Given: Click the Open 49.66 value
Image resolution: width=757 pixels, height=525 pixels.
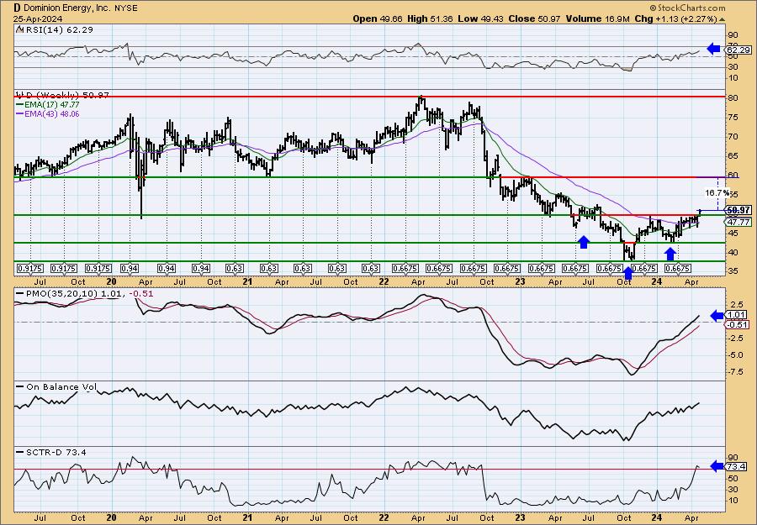Looking at the screenshot, I should point(378,18).
